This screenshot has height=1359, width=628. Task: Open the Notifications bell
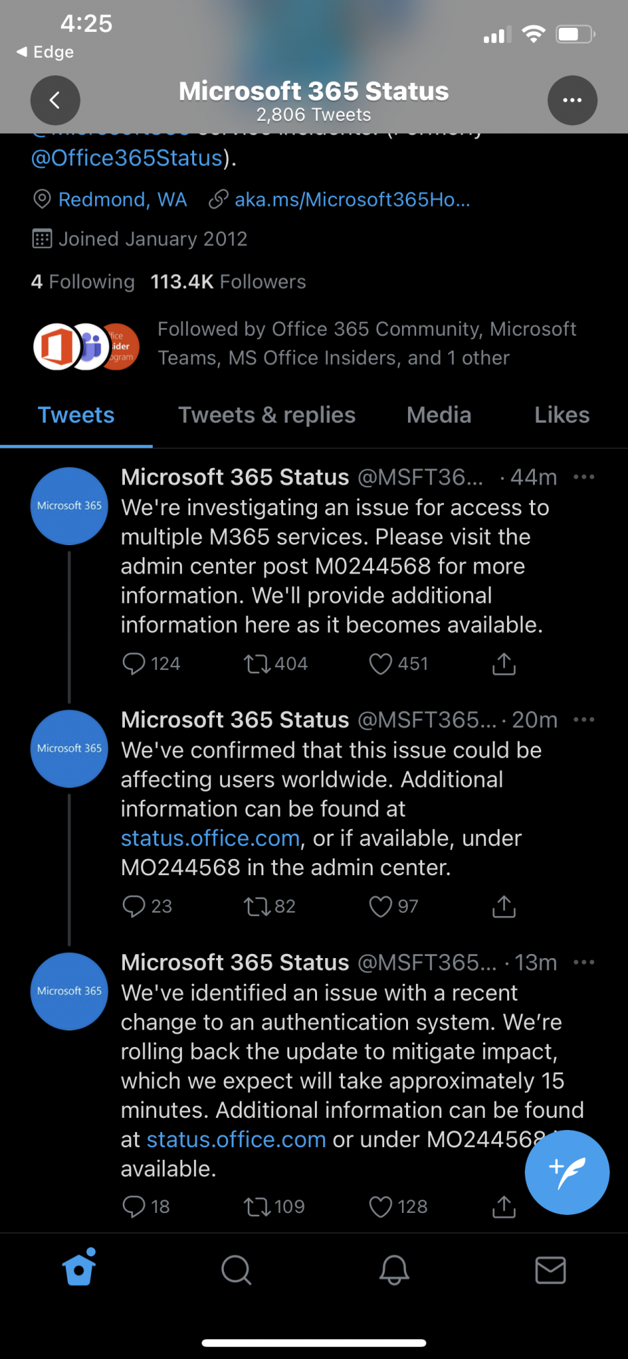click(394, 1269)
